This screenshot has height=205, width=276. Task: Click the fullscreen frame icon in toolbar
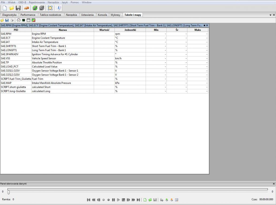point(50,8)
